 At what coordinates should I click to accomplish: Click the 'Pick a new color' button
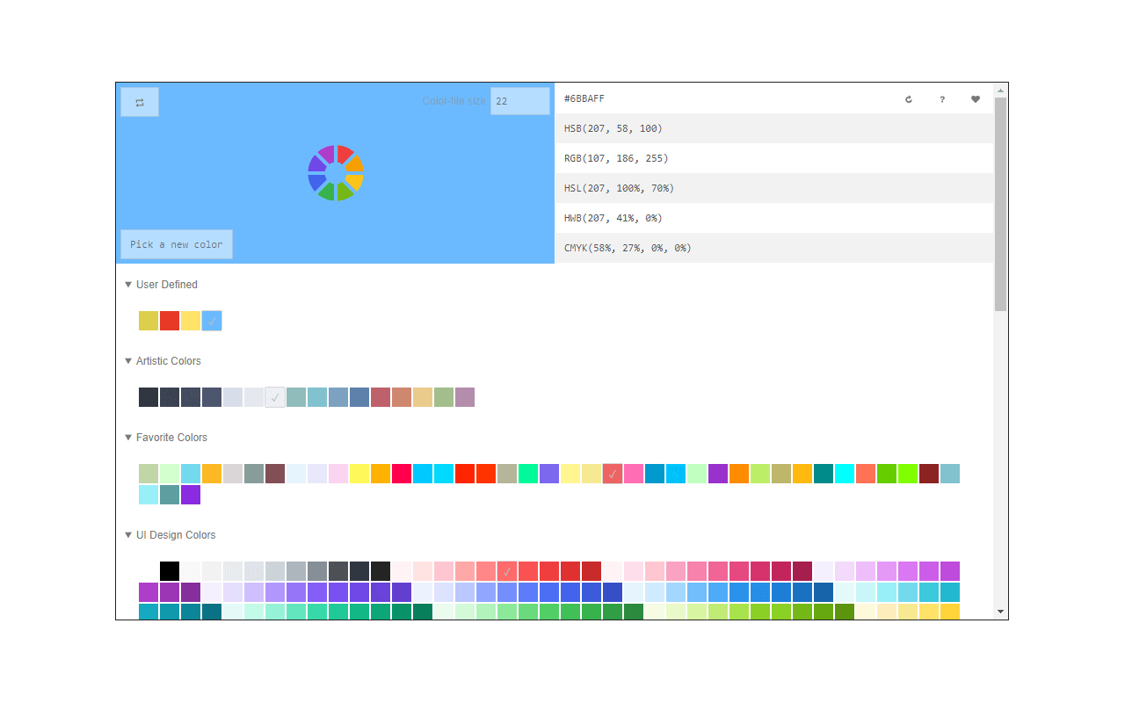(x=177, y=244)
